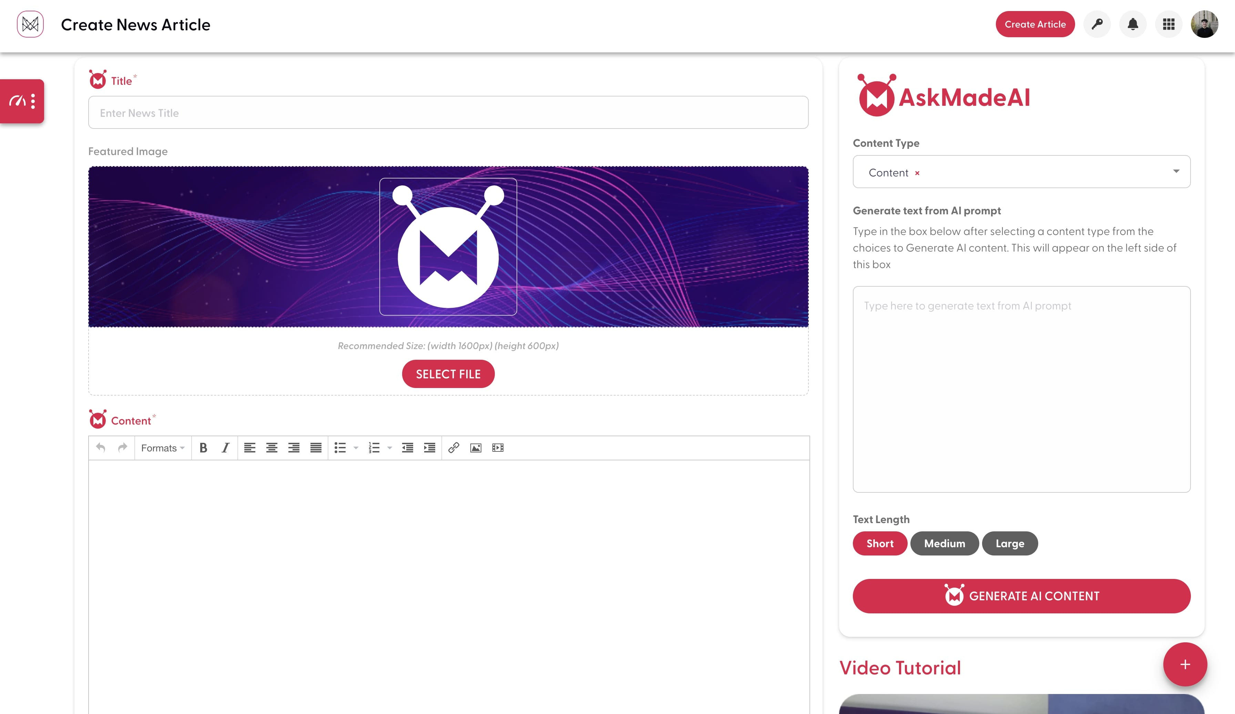Click the insert image icon in editor
Viewport: 1235px width, 714px height.
pyautogui.click(x=476, y=448)
